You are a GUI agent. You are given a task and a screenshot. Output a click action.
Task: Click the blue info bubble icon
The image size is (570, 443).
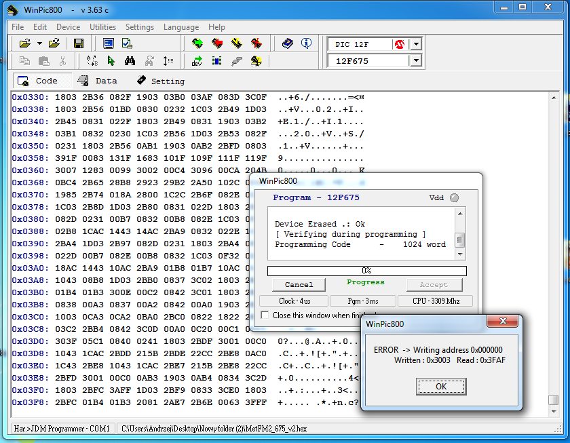point(307,43)
